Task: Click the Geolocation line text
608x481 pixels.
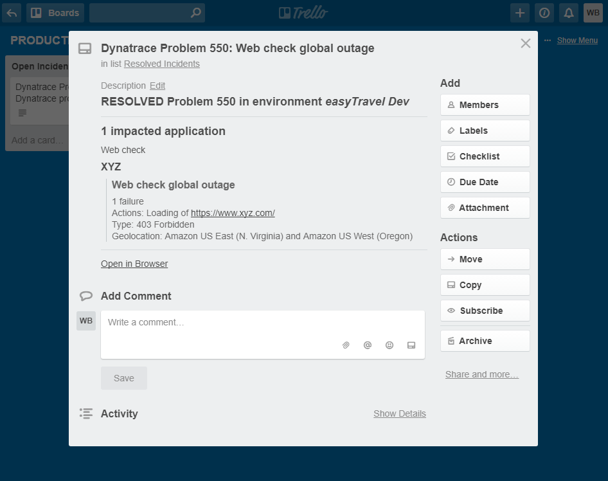Action: click(262, 236)
